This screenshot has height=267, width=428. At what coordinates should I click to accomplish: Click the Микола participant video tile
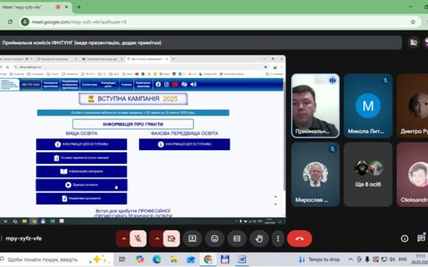point(368,106)
